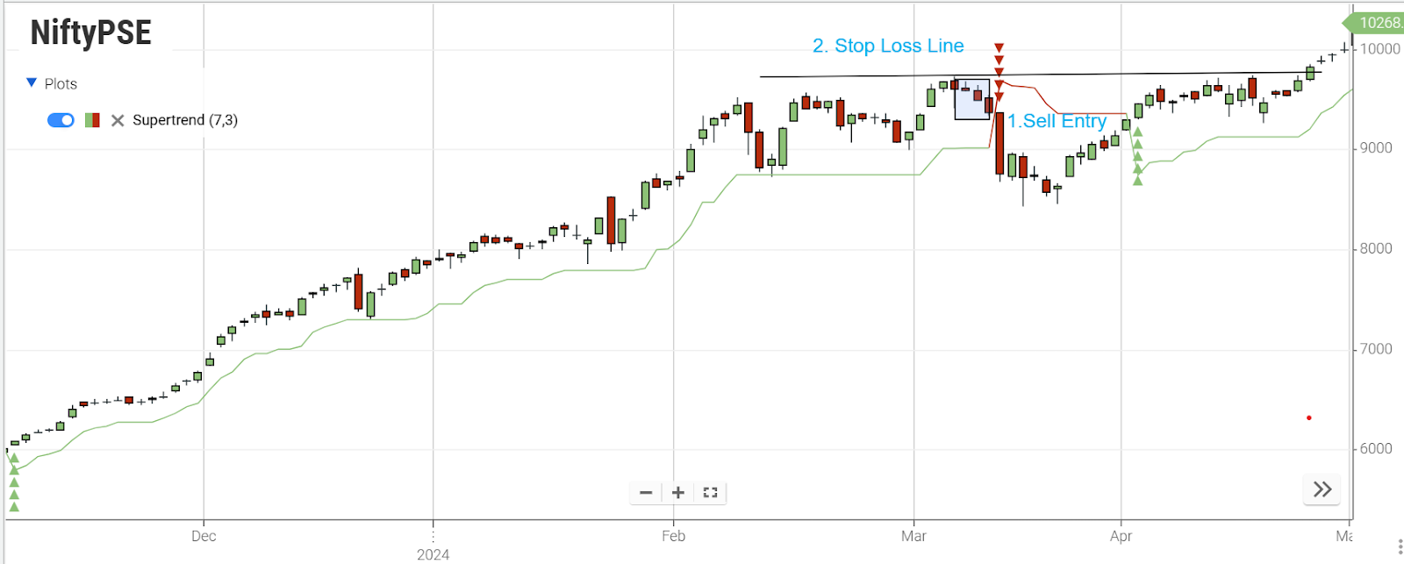Click the 10268 price tag on scale
Screen dimensions: 1404x564
click(1378, 24)
